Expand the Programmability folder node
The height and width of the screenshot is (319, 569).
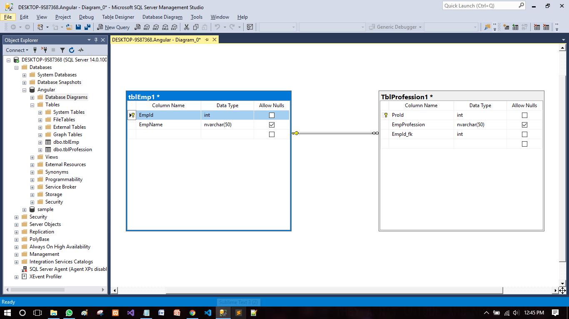coord(32,179)
